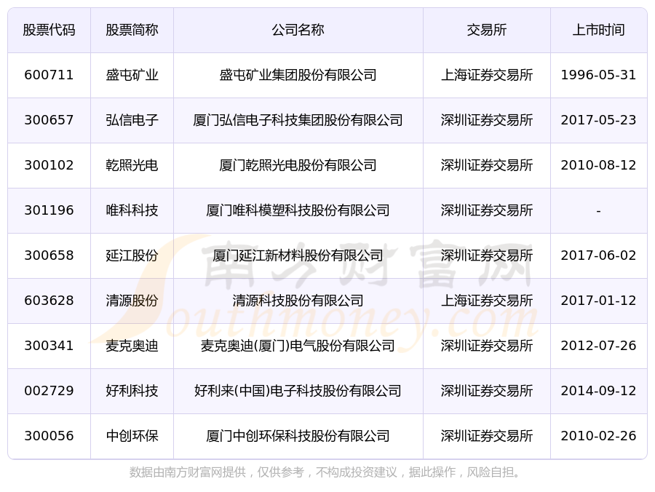The width and height of the screenshot is (655, 492).
Task: Select stock code 300102
Action: click(49, 165)
